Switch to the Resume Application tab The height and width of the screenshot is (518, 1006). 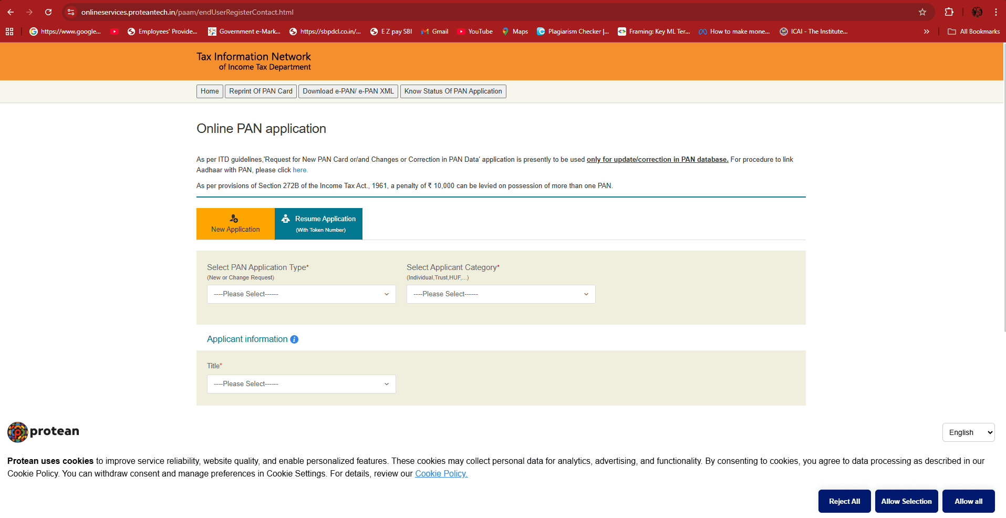[318, 223]
